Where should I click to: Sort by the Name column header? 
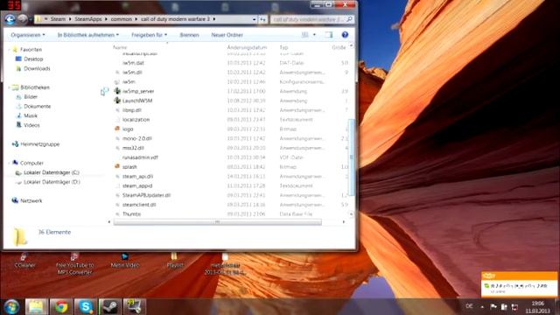(120, 47)
